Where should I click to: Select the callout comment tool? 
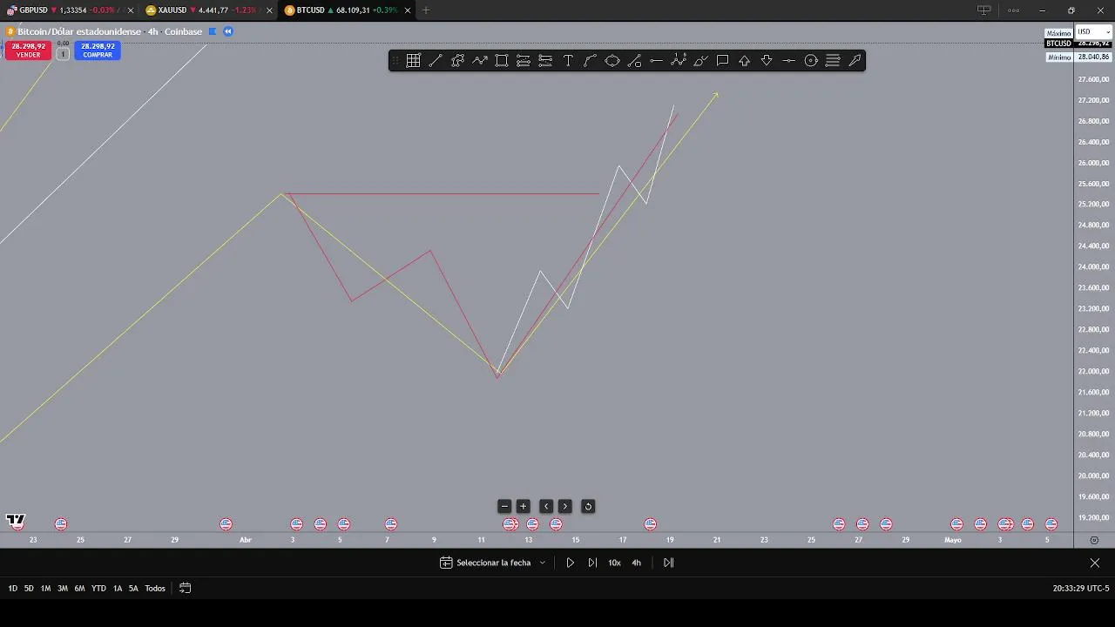(722, 60)
